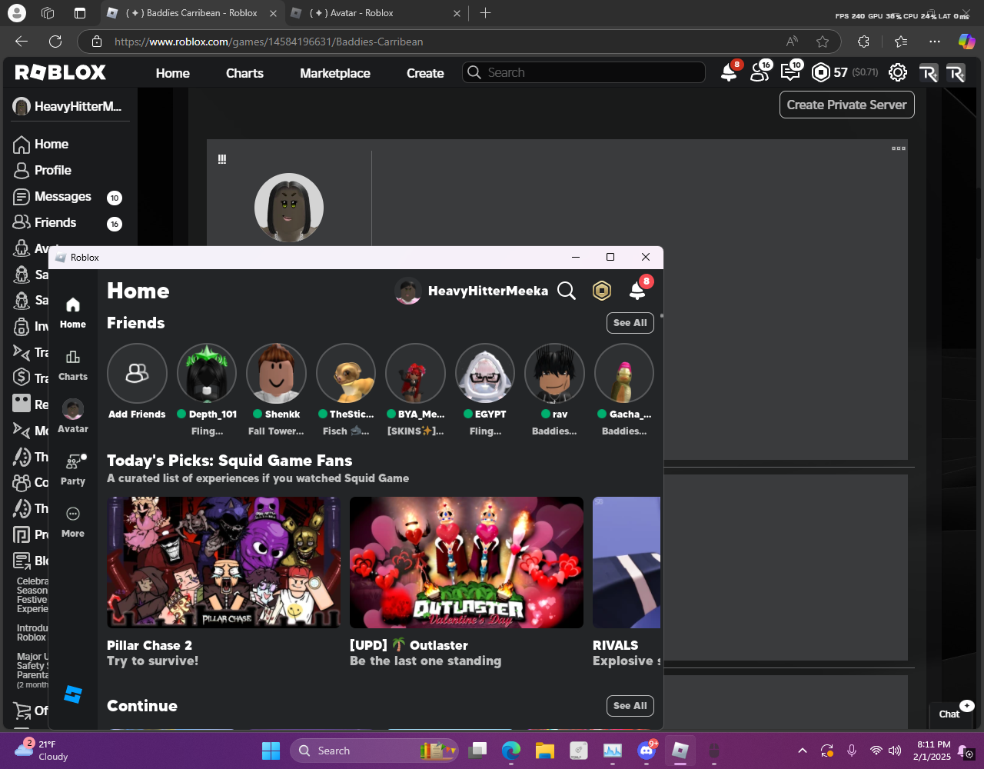This screenshot has height=769, width=984.
Task: Open Home in browser left sidebar
Action: (42, 144)
